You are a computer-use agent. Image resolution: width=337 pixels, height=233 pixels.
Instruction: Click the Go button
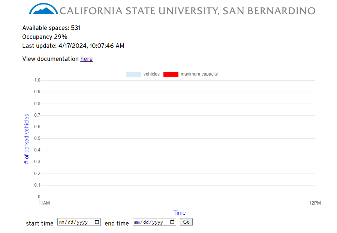tap(186, 222)
